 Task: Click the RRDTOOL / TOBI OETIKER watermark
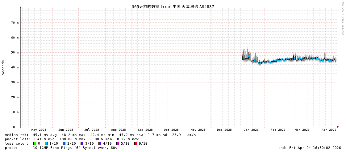click(x=343, y=18)
